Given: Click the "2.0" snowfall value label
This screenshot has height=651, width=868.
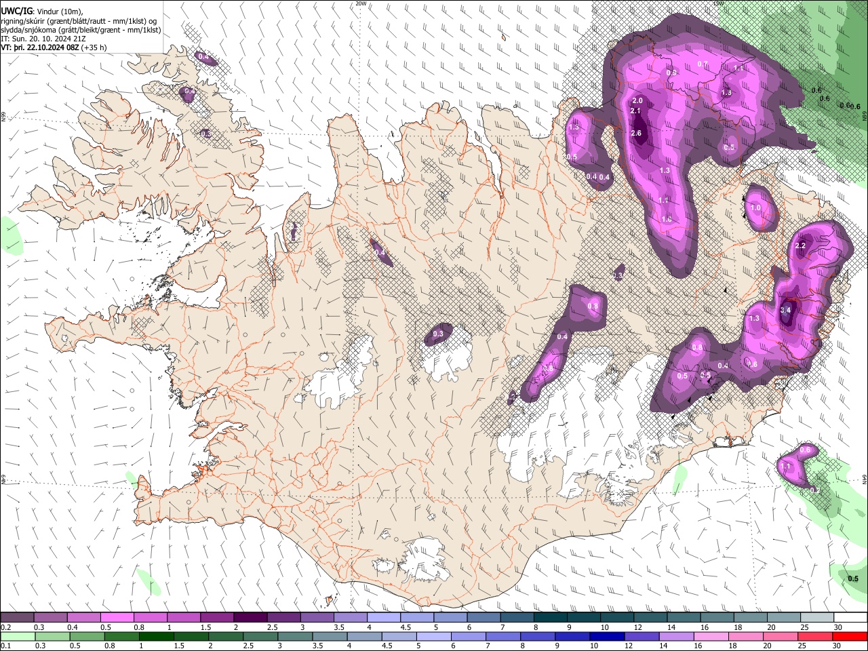Looking at the screenshot, I should click(x=637, y=100).
